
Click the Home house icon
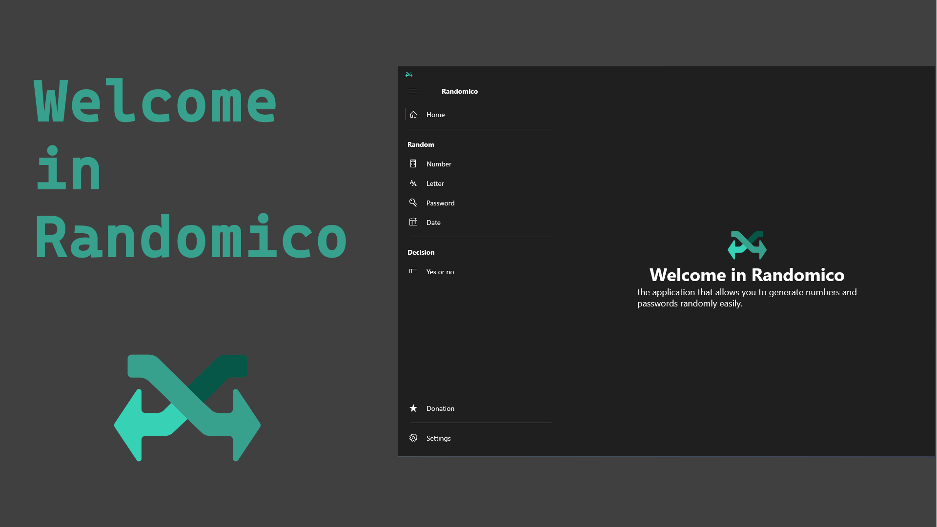pyautogui.click(x=413, y=115)
